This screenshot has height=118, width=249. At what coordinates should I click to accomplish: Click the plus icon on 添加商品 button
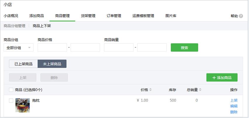click(x=214, y=78)
